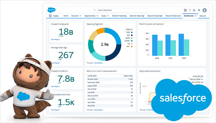Image resolution: width=216 pixels, height=123 pixels.
Task: Click the 2.9B donut chart center
Action: click(105, 44)
